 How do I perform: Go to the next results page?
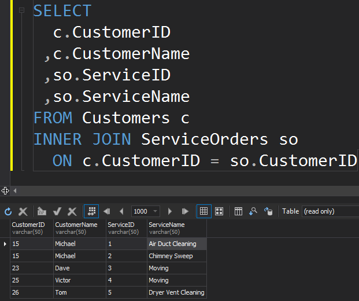click(169, 211)
